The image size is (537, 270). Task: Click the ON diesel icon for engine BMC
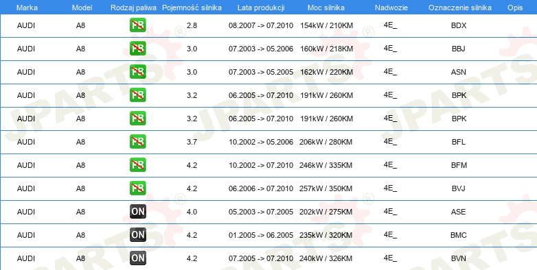point(137,235)
